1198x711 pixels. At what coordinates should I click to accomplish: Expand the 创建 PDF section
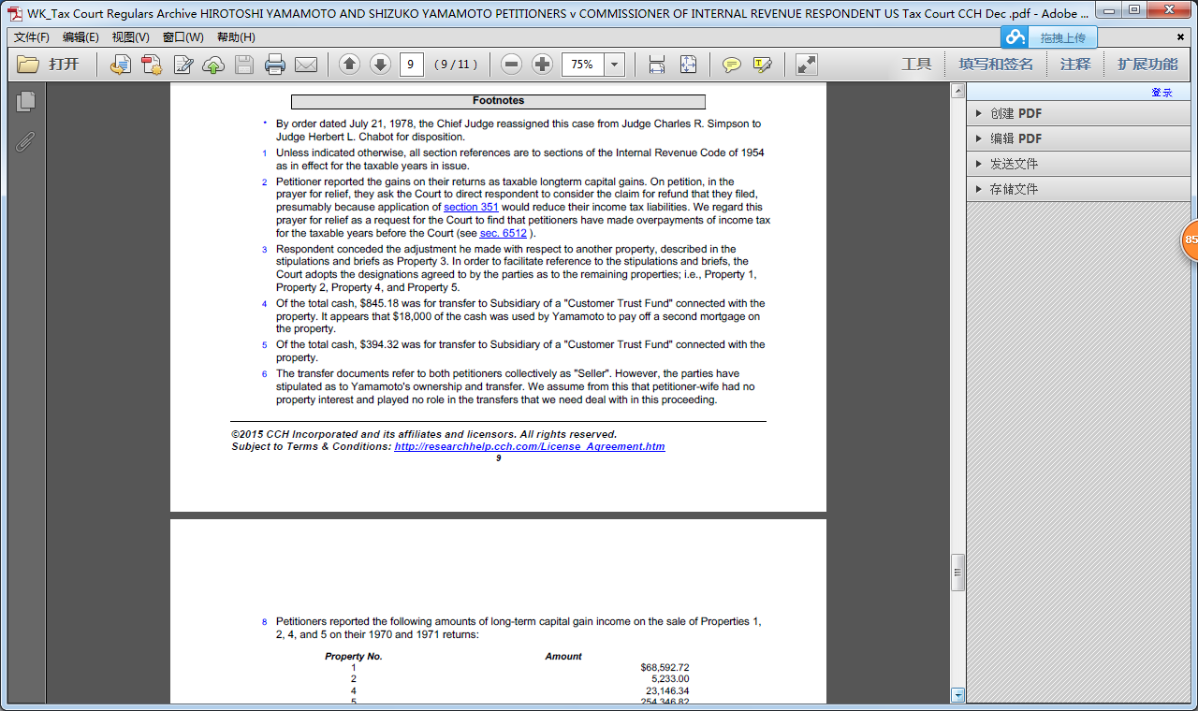(1078, 113)
